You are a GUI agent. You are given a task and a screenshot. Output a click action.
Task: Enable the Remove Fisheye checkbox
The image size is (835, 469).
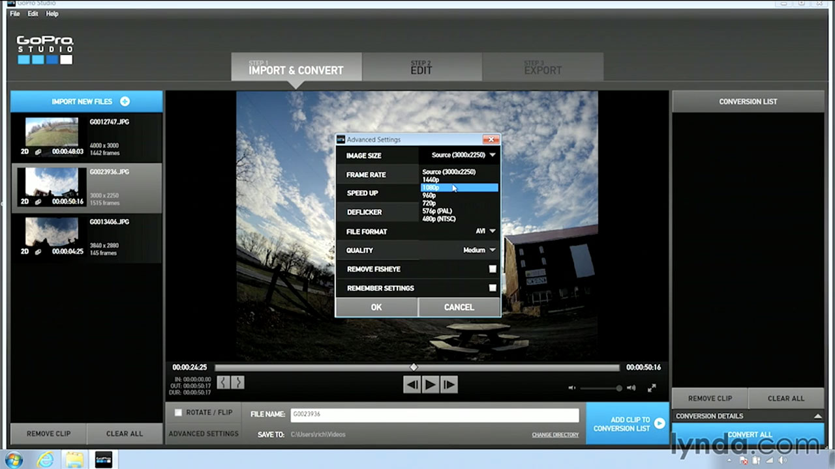(493, 268)
